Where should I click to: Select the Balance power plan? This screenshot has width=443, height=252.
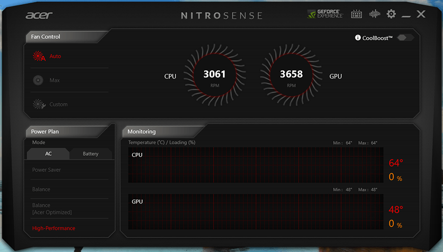click(x=41, y=189)
